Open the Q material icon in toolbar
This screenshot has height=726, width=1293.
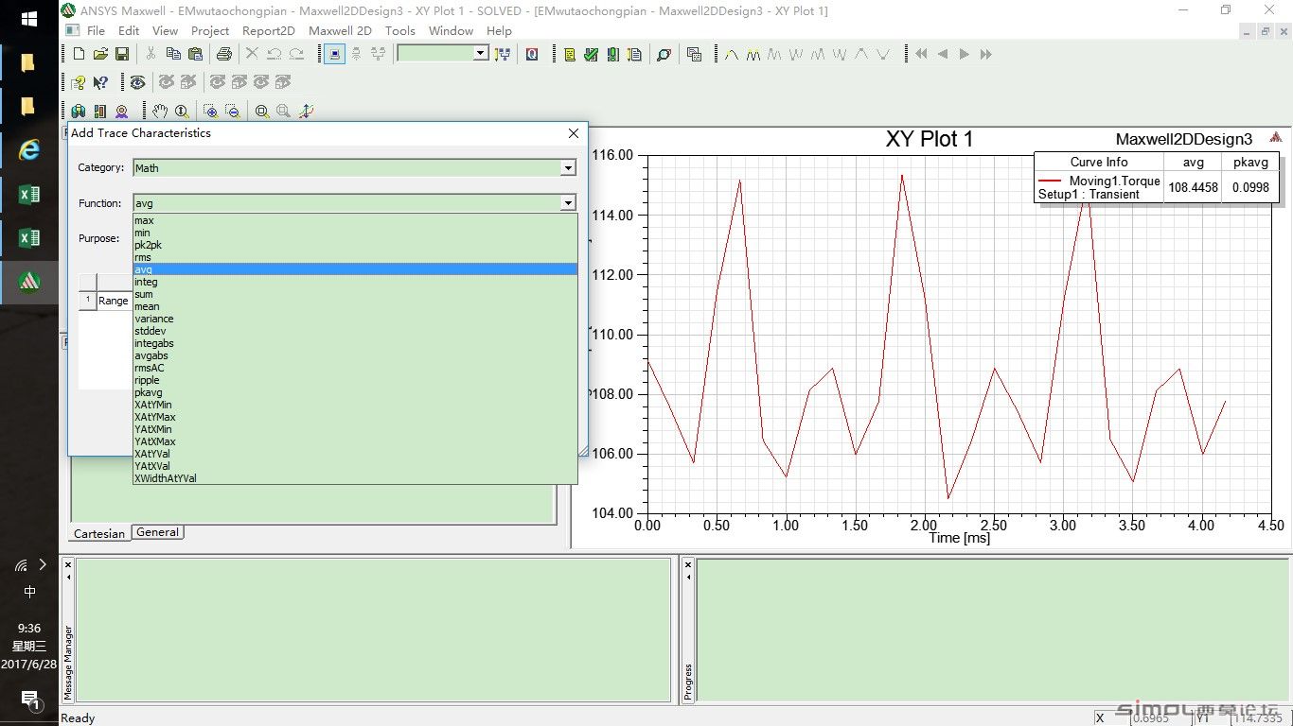(532, 54)
